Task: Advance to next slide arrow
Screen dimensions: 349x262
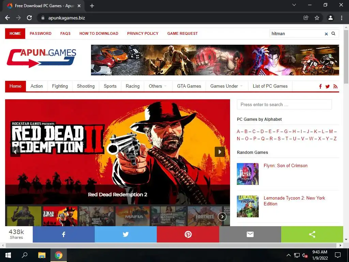Action: coord(220,152)
